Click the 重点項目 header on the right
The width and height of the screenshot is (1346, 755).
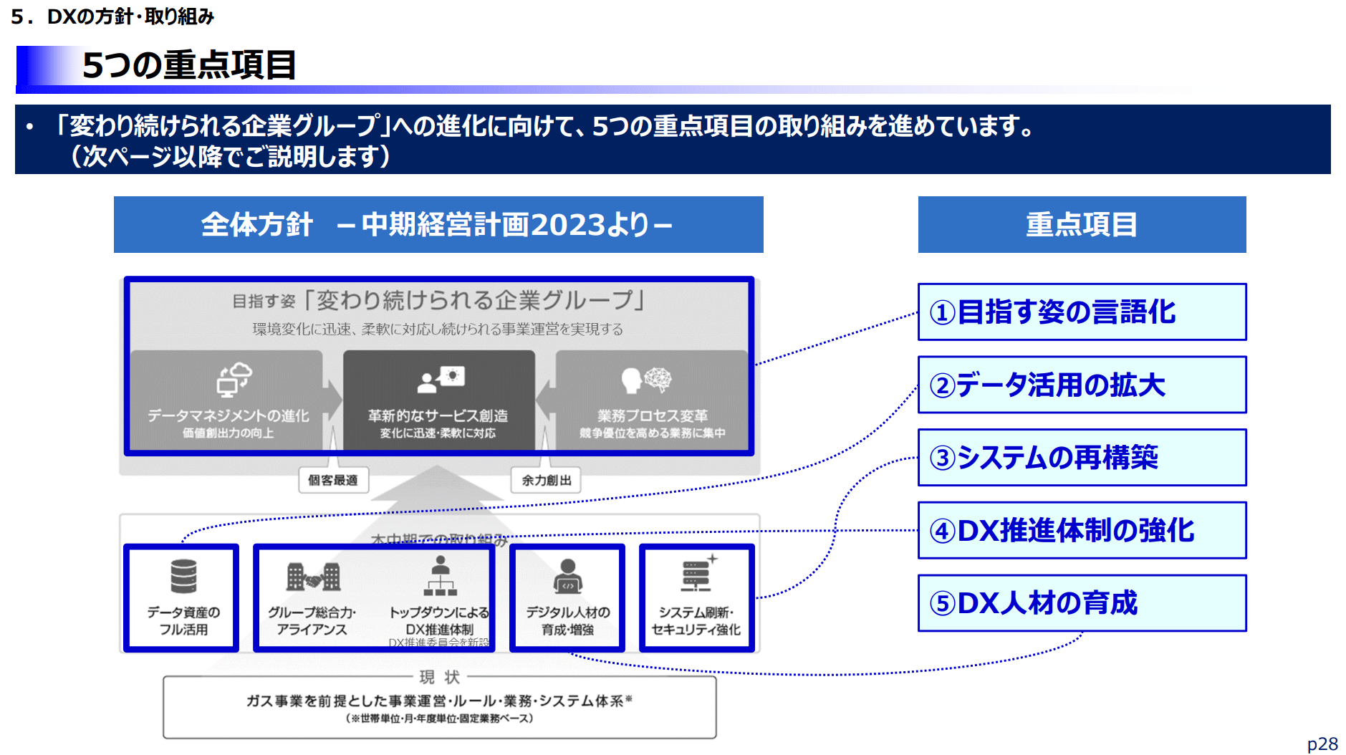[1081, 225]
